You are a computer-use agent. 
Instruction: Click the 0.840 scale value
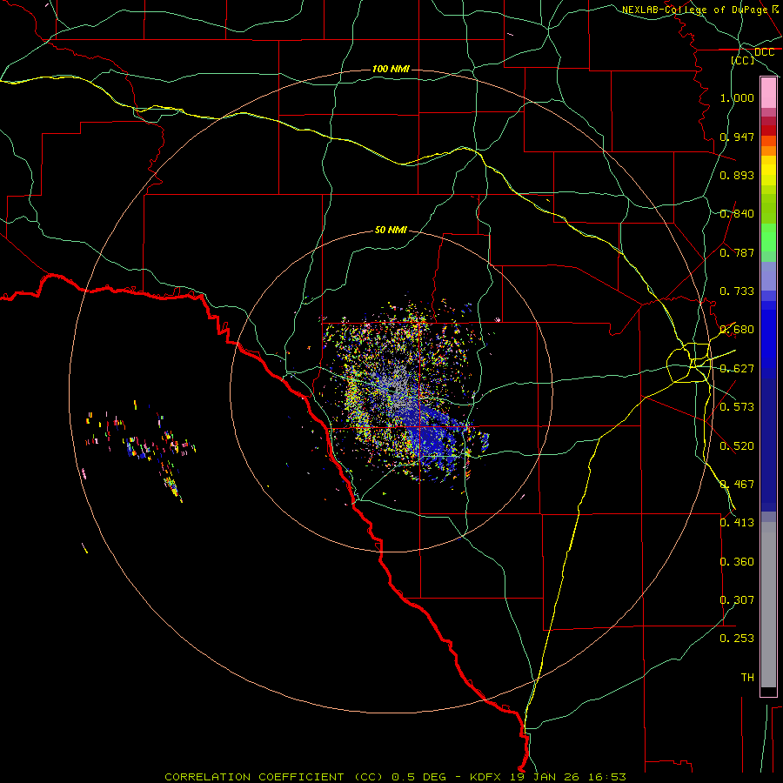click(737, 214)
